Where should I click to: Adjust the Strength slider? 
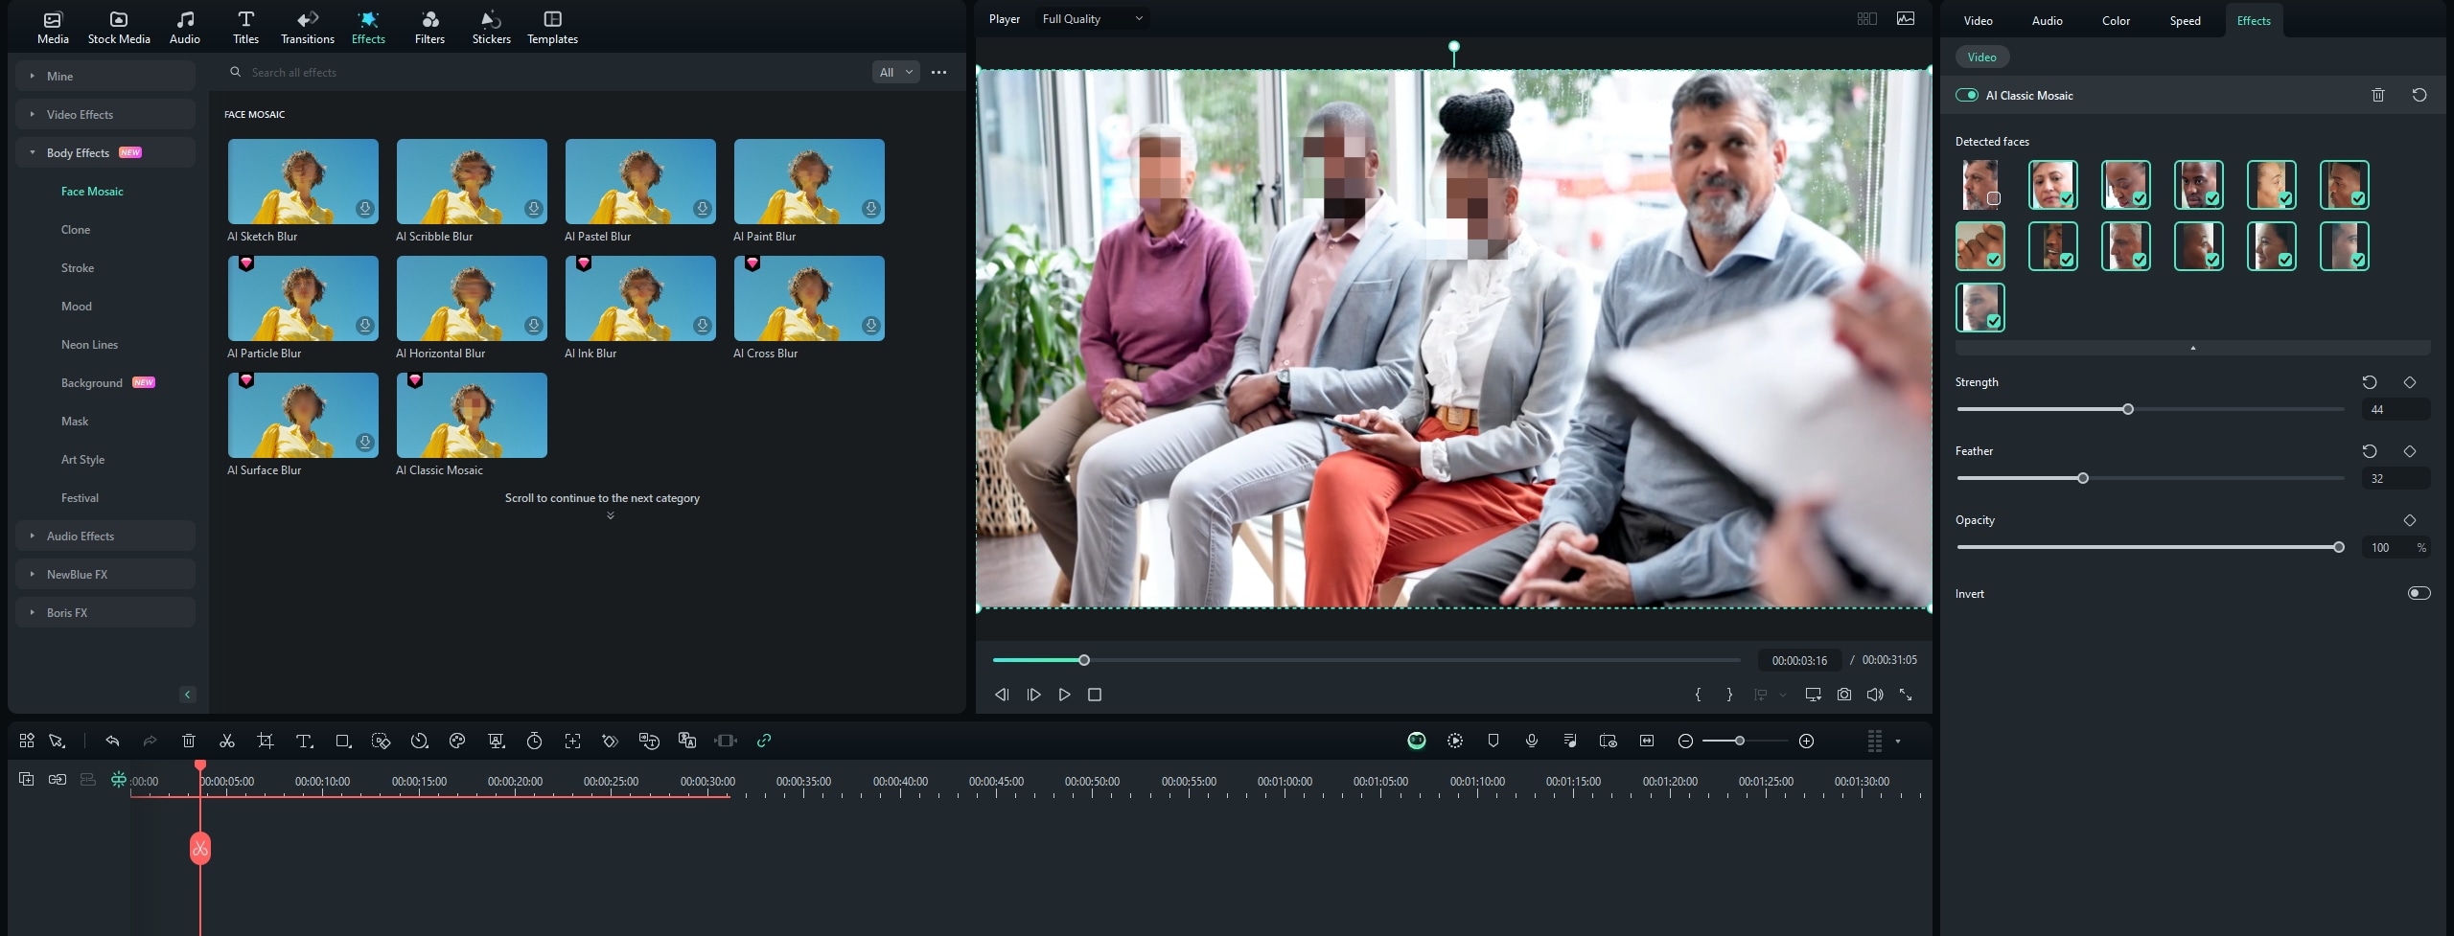point(2127,409)
